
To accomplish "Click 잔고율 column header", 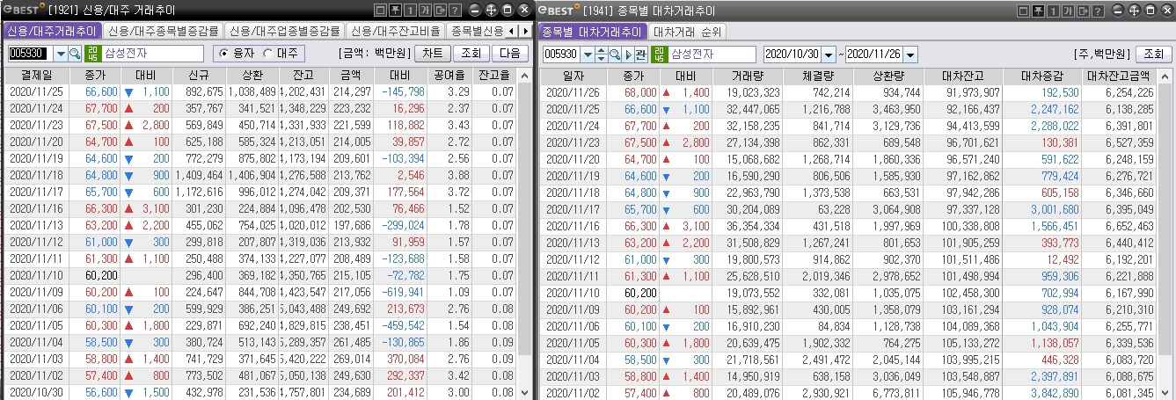I will [496, 76].
